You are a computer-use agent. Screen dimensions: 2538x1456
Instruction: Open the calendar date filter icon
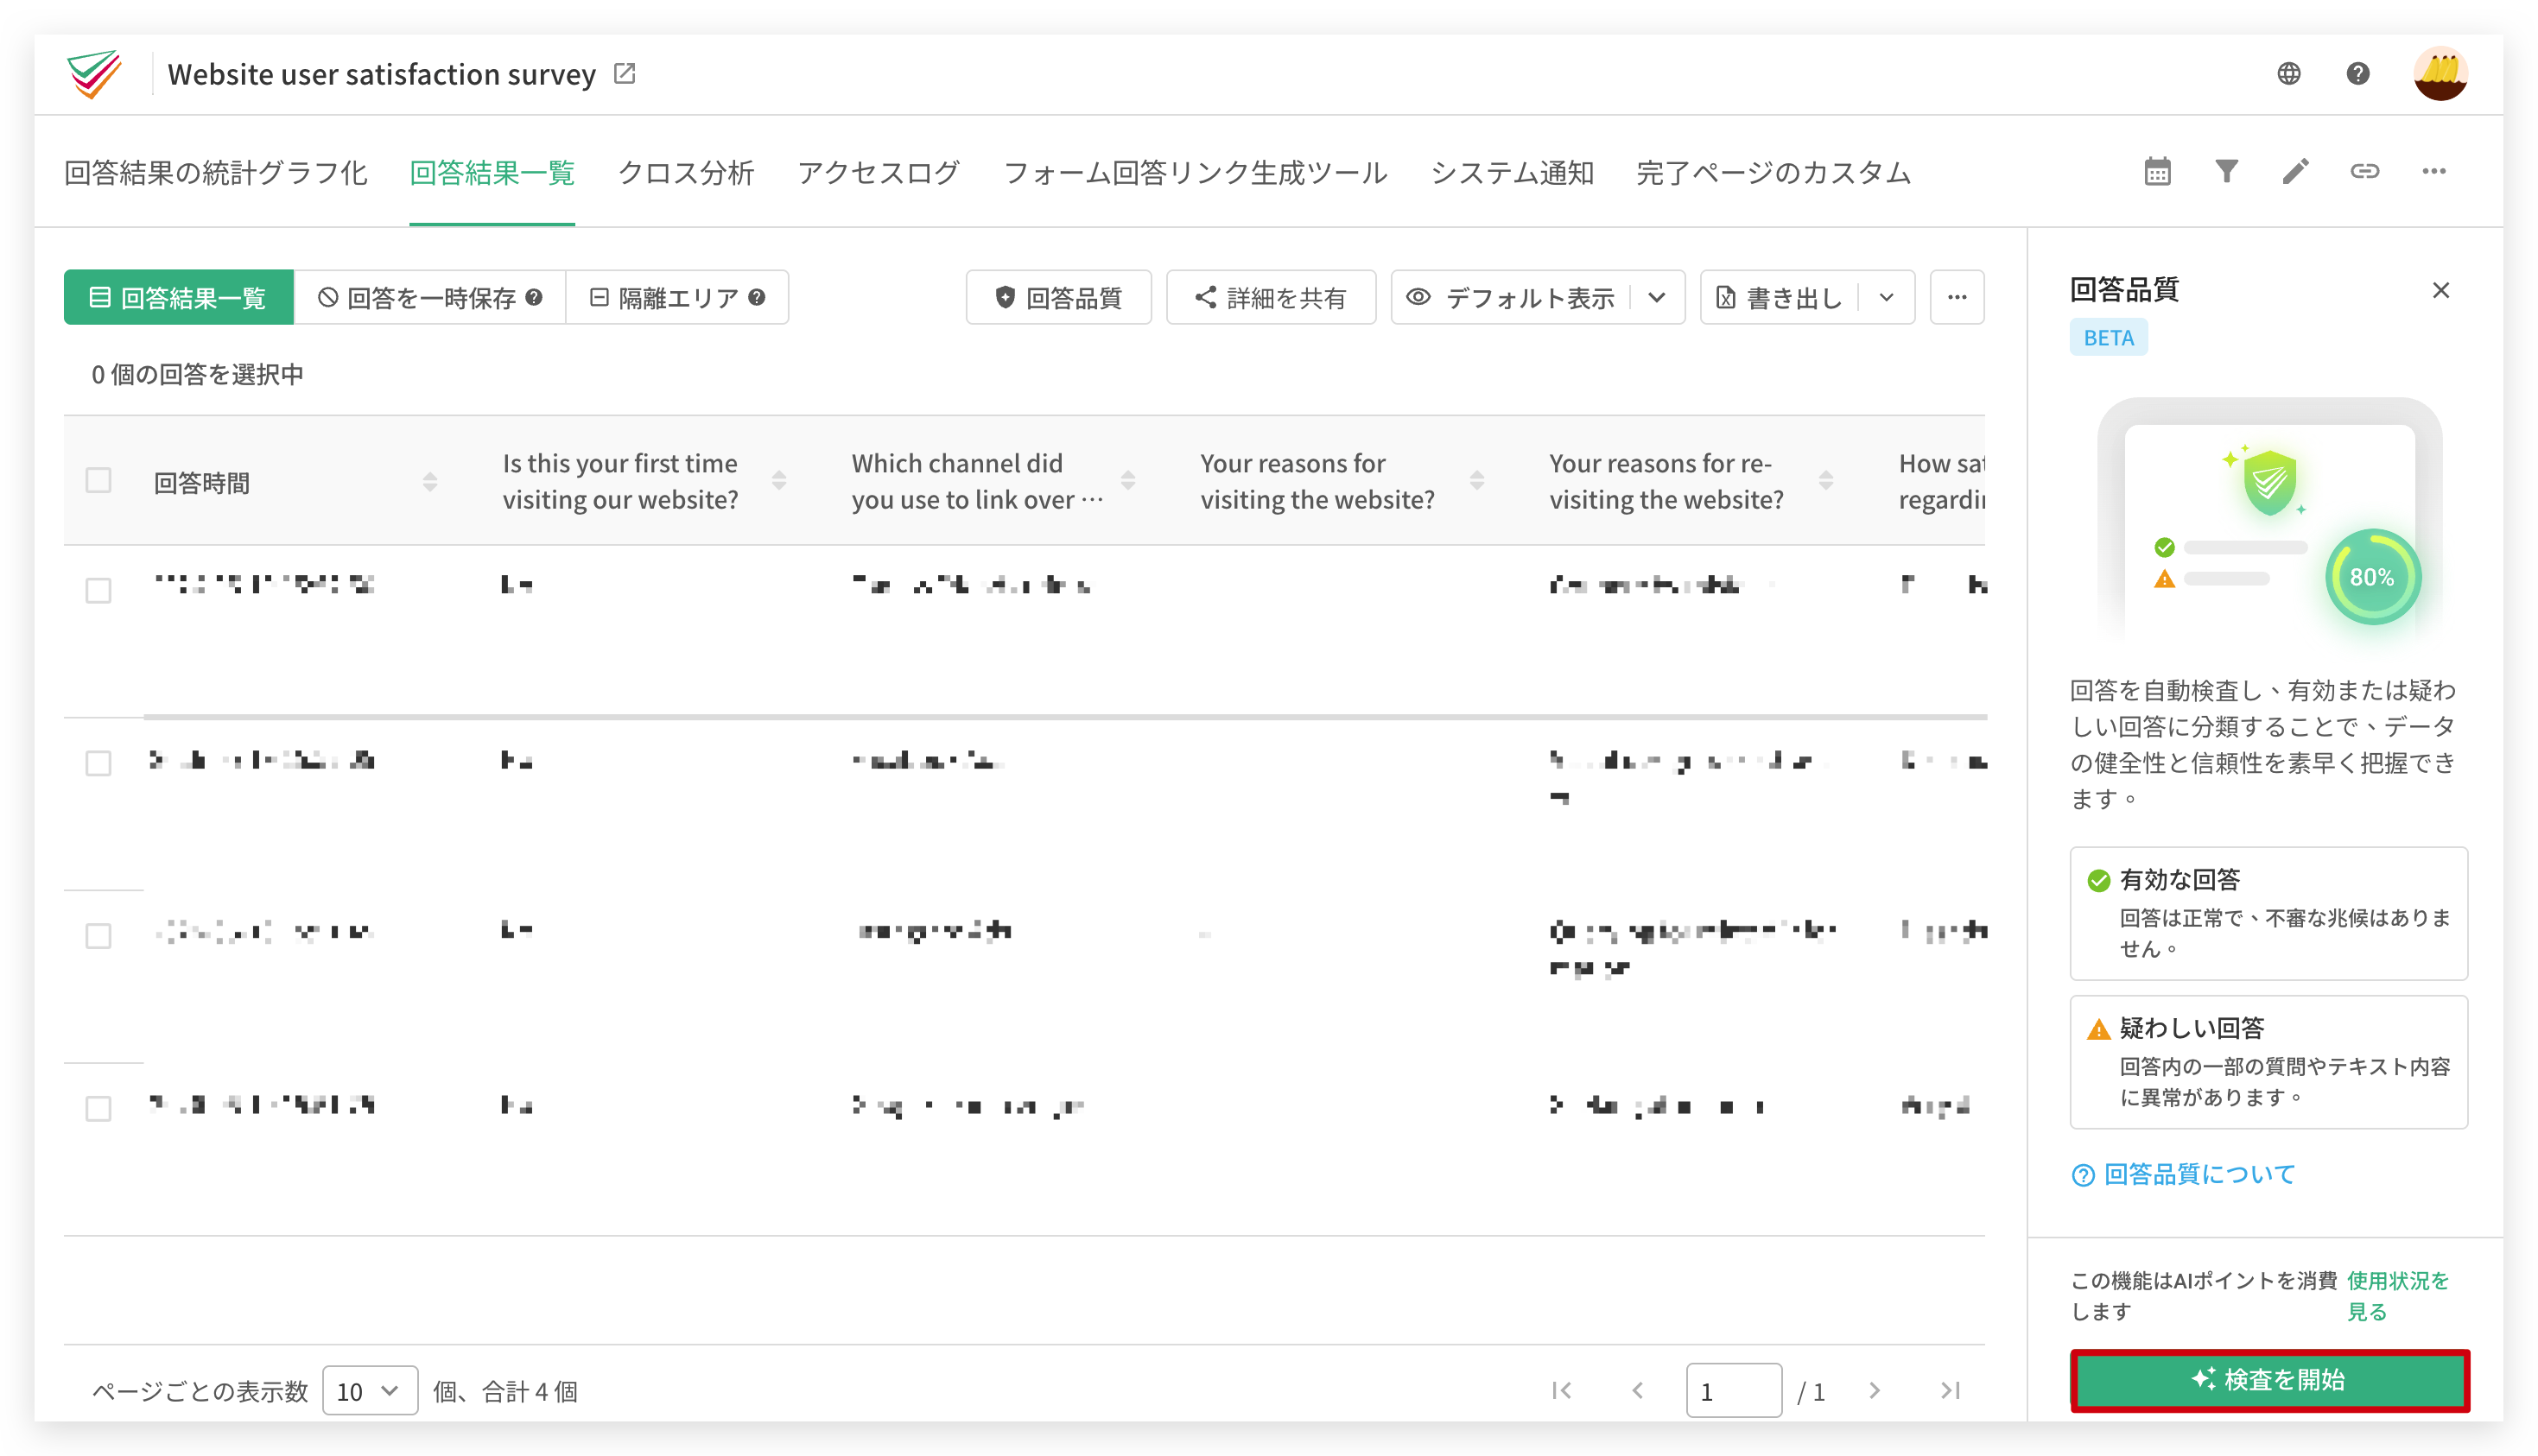click(x=2158, y=171)
